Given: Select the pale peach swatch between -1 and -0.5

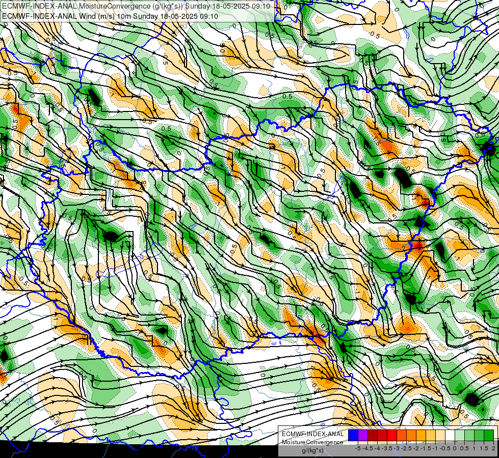Looking at the screenshot, I should pos(440,435).
